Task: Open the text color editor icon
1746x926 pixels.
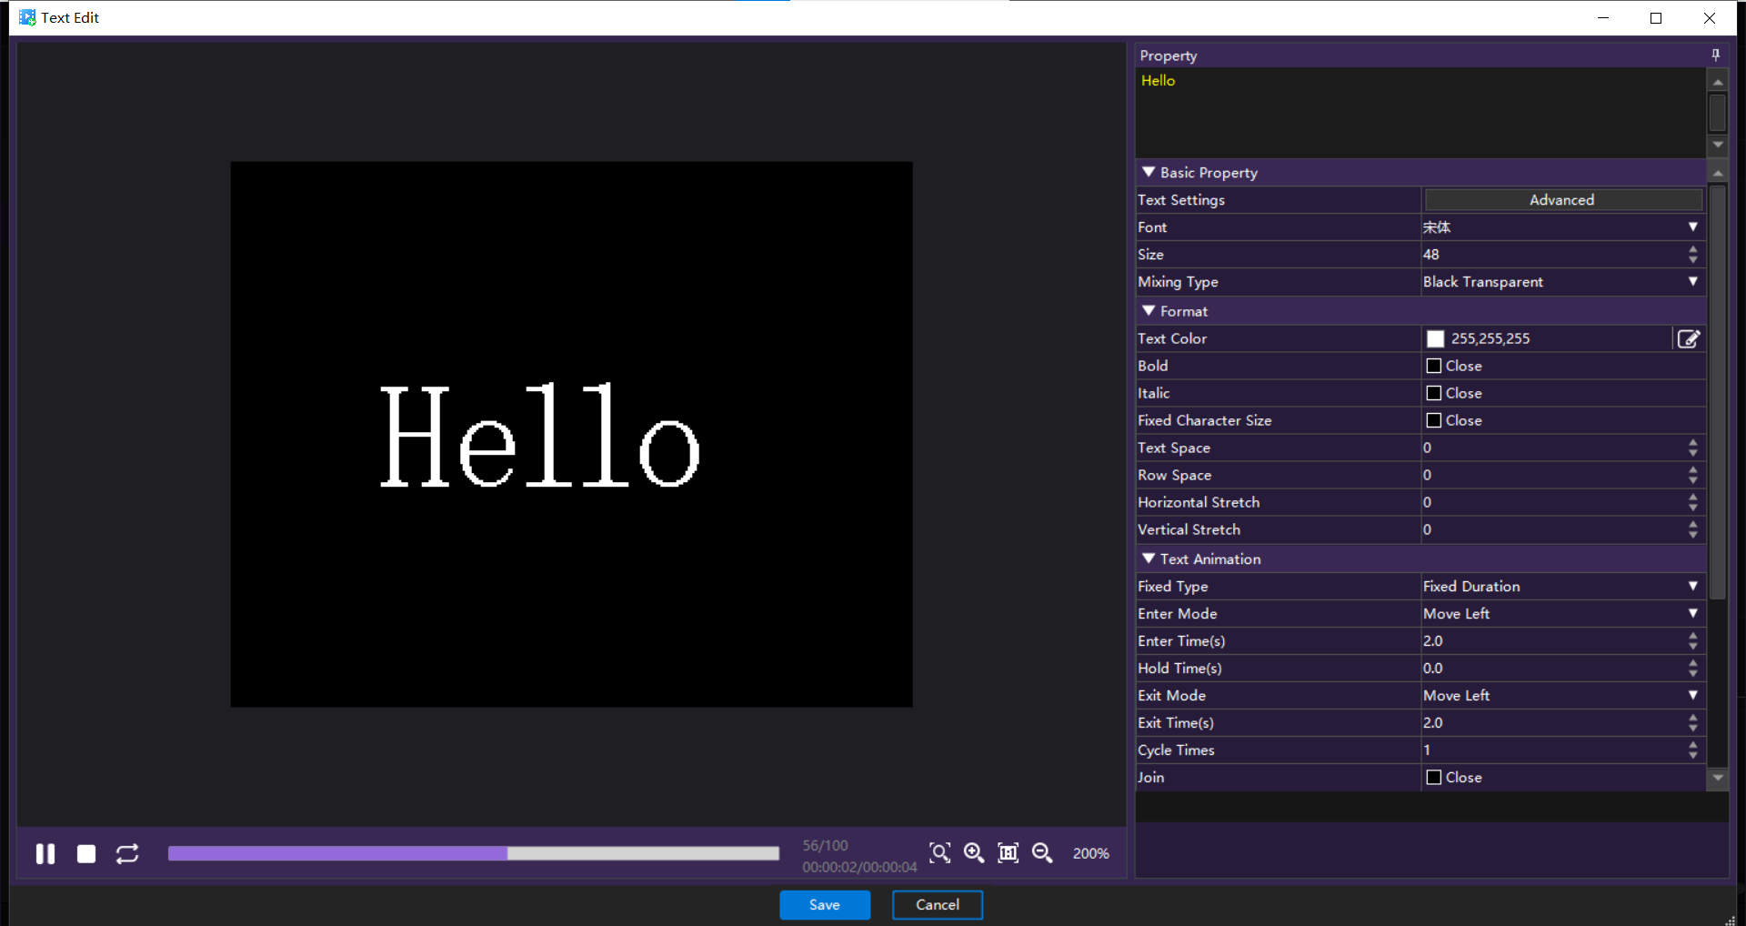Action: tap(1689, 338)
